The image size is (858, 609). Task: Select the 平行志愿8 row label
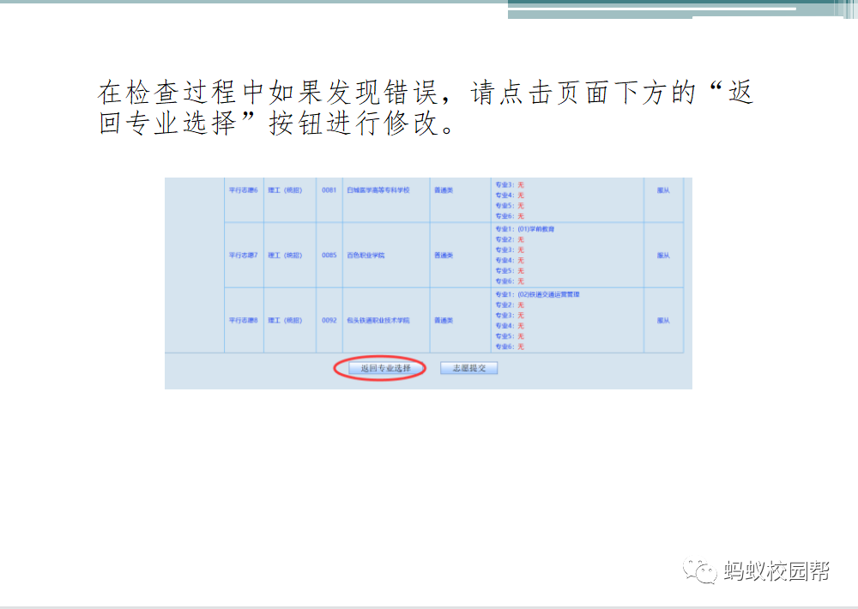[243, 320]
